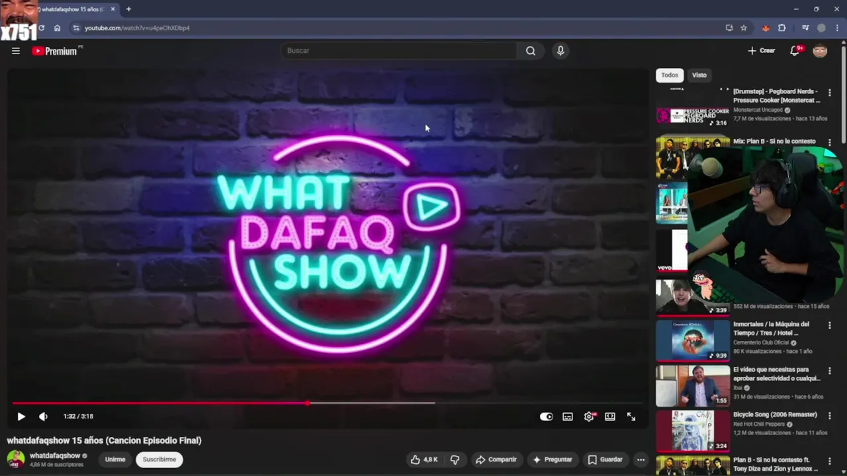Turn on subtitles captions button
This screenshot has width=847, height=476.
tap(568, 416)
